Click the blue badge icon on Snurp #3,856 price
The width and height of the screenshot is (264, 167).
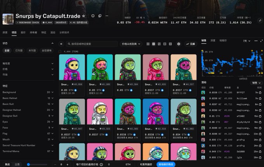coord(76,90)
